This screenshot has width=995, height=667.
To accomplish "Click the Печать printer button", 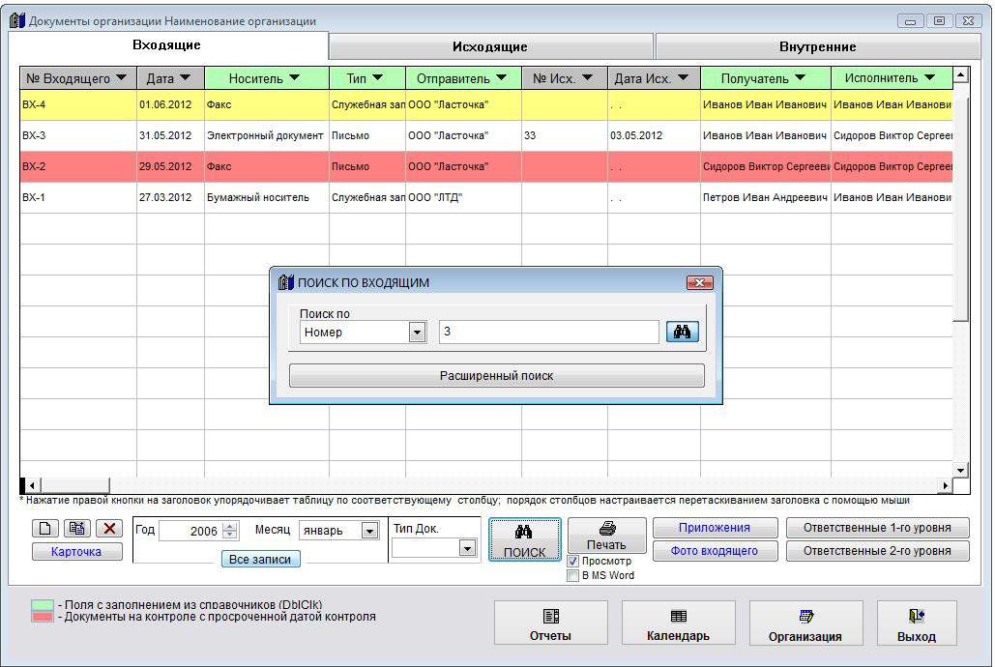I will [x=606, y=536].
